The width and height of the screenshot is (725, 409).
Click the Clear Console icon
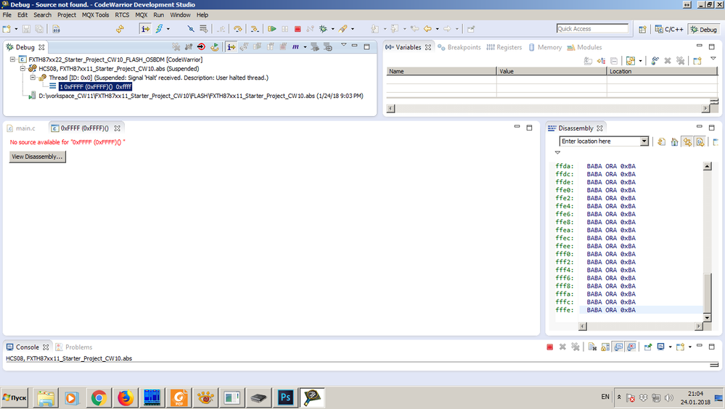click(x=592, y=347)
